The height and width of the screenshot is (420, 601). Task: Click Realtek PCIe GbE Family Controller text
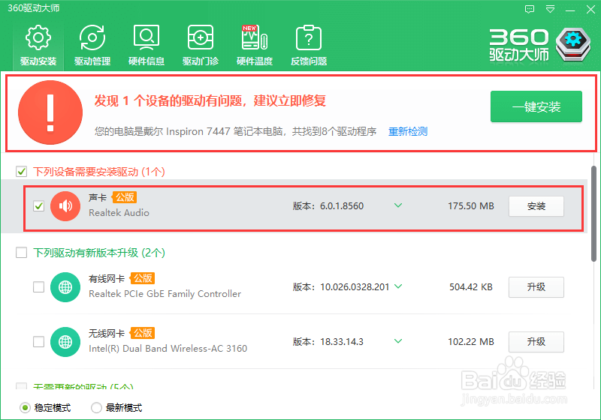(x=165, y=294)
